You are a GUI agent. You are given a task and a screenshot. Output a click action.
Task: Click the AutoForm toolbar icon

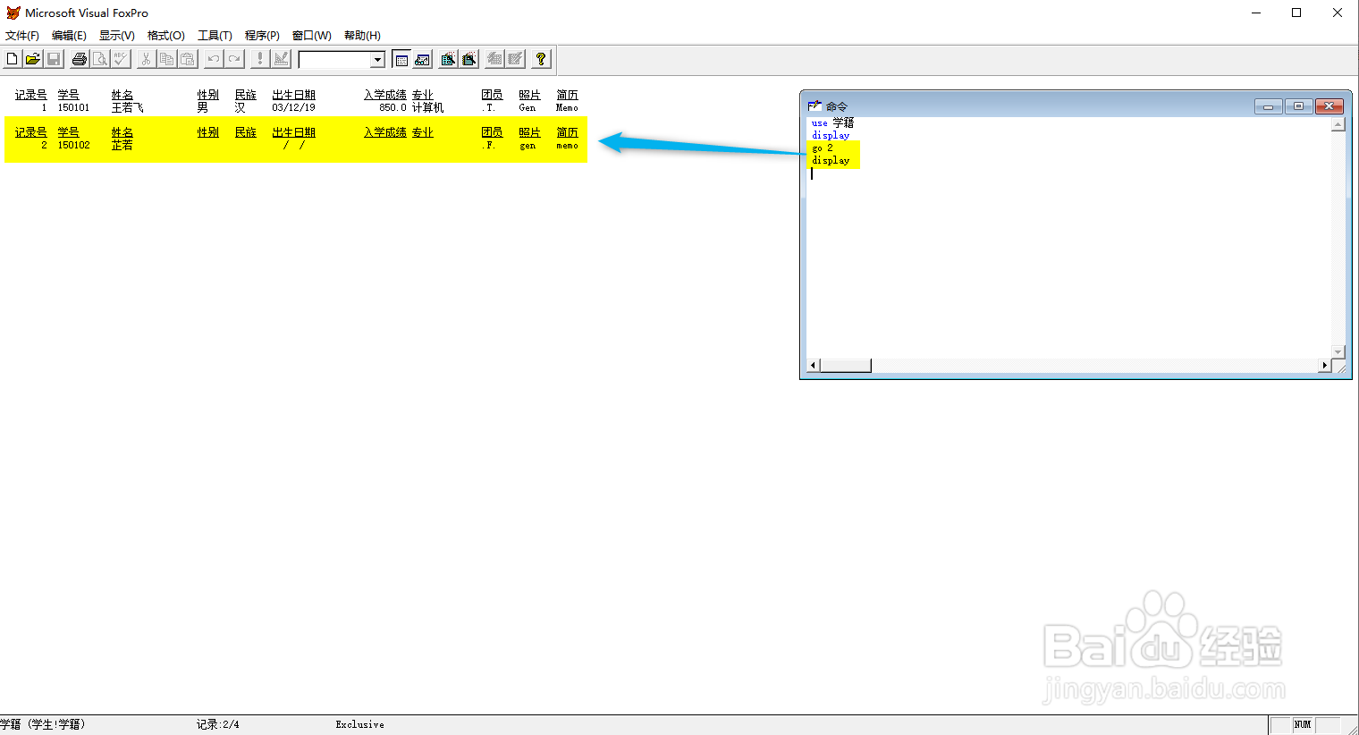(494, 59)
